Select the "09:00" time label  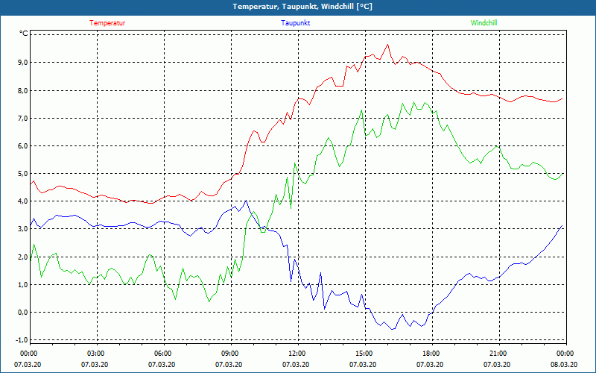[229, 354]
